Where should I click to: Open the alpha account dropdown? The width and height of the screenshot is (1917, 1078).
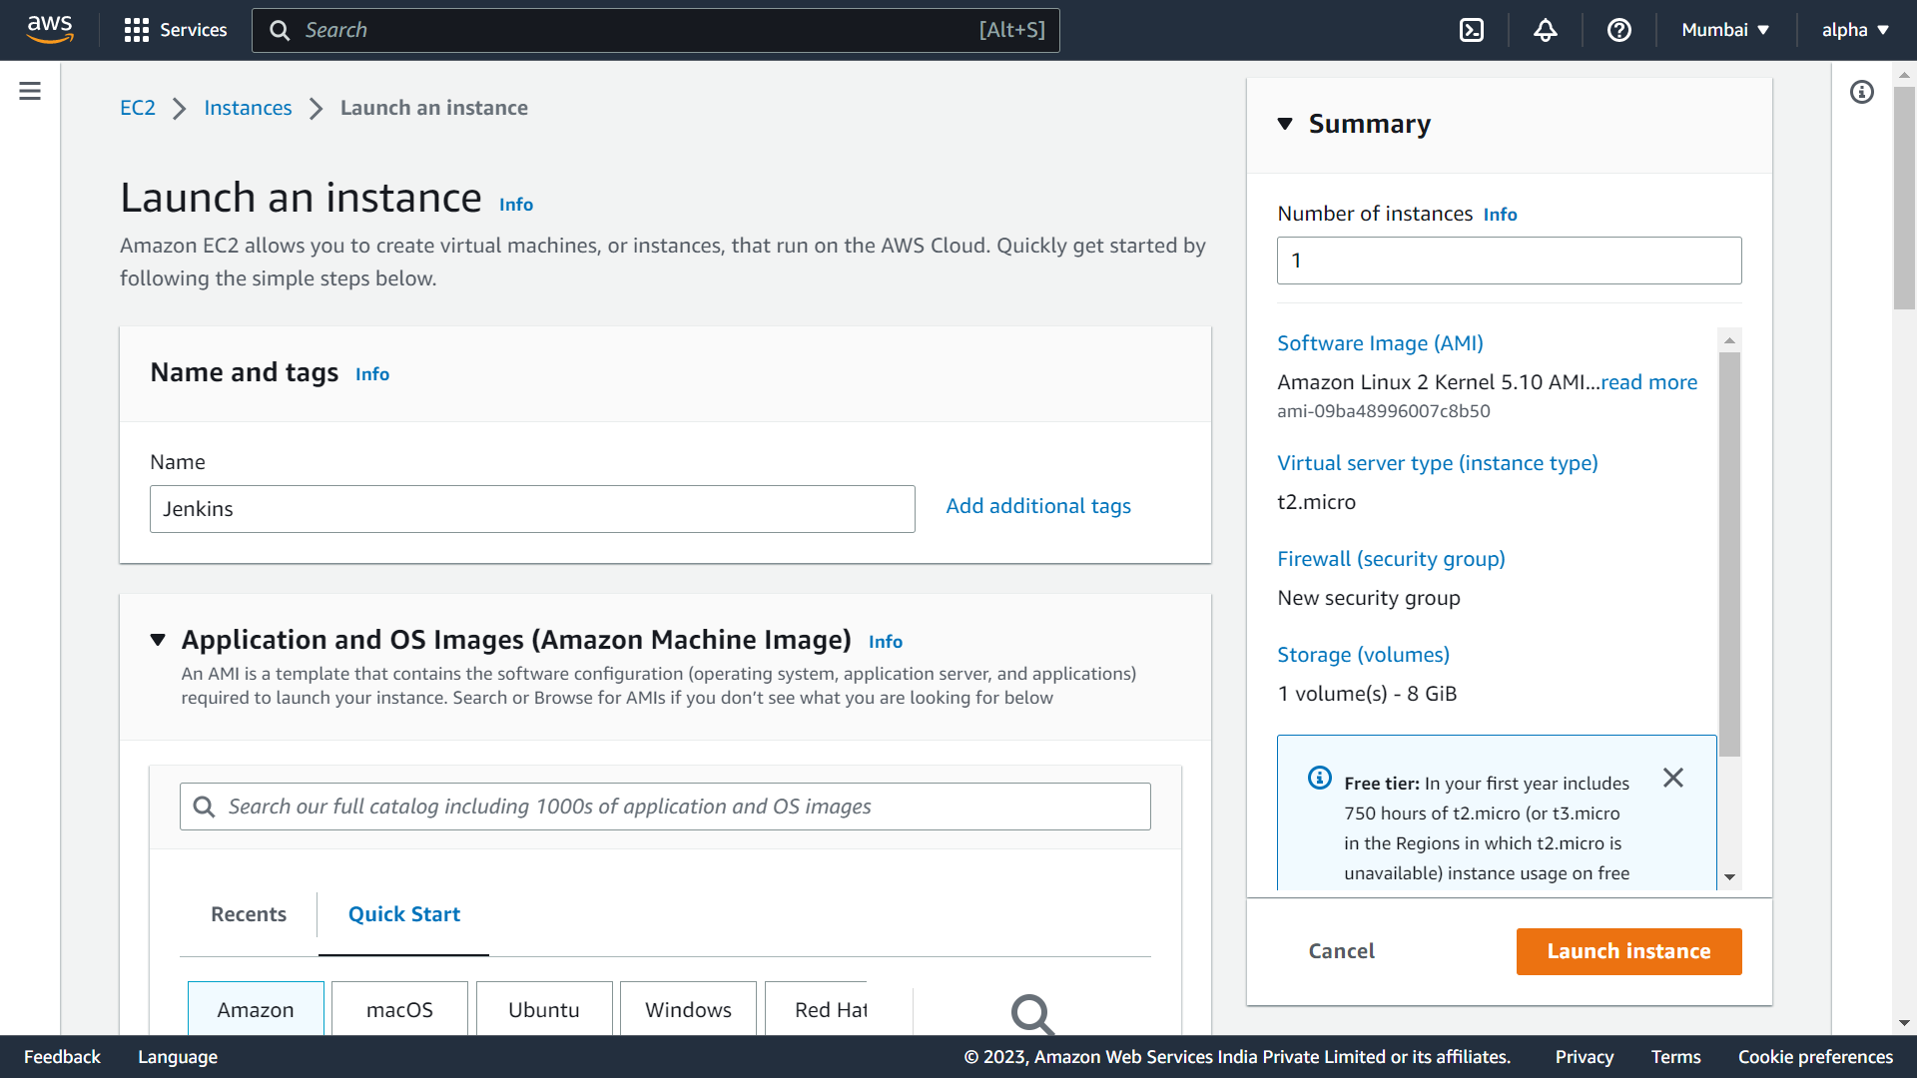click(1854, 30)
